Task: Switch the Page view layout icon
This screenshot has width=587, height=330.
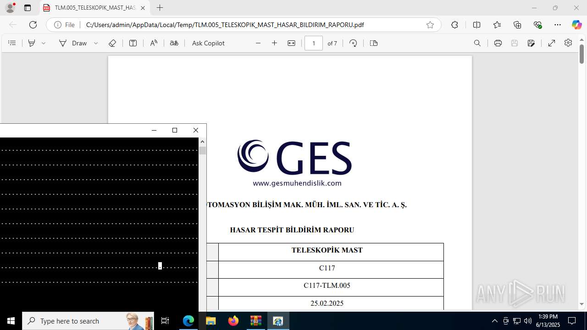Action: click(x=374, y=43)
